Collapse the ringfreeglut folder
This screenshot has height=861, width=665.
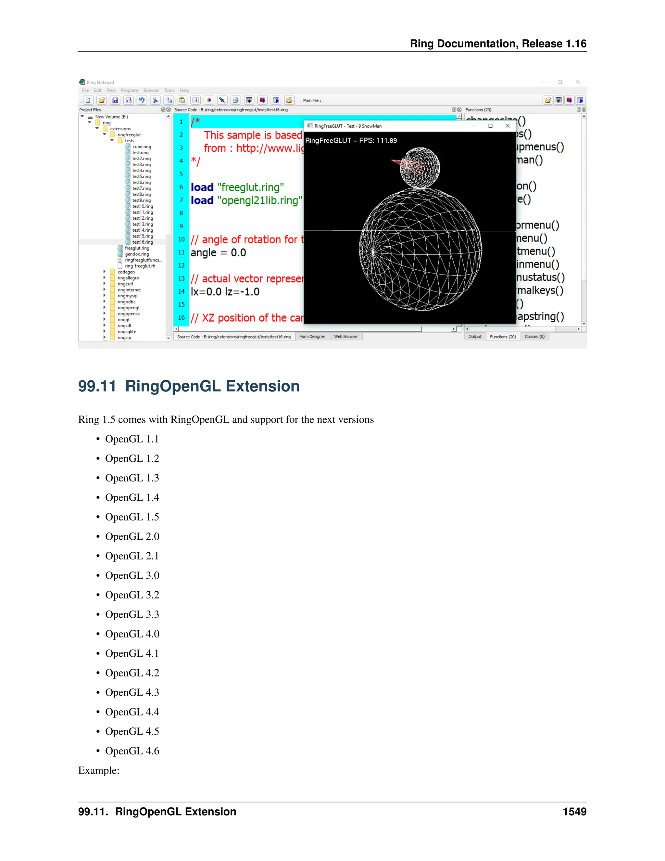pyautogui.click(x=105, y=135)
